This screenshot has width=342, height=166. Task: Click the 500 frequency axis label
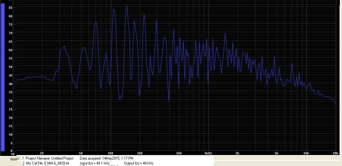[x=179, y=153]
